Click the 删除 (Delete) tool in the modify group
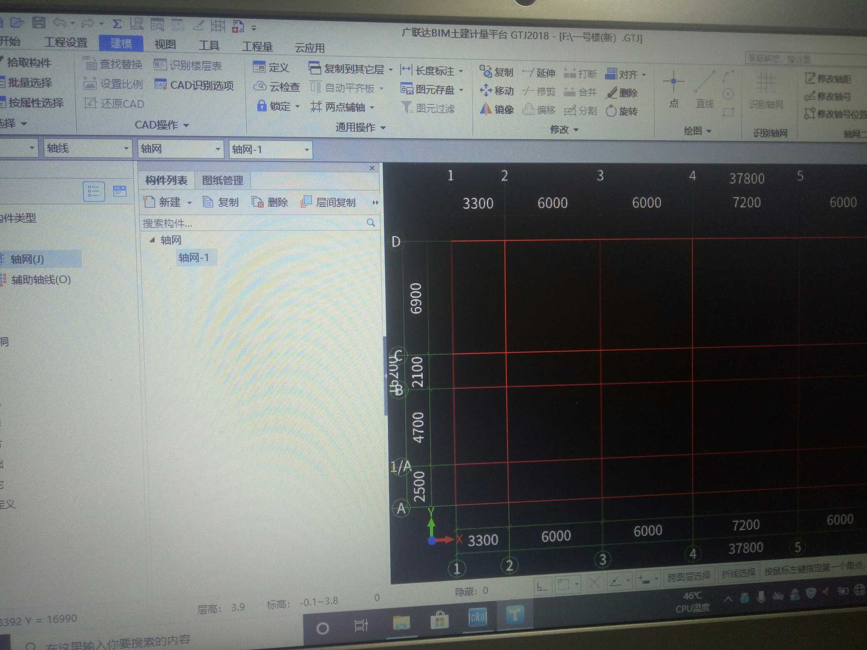This screenshot has width=867, height=650. [x=622, y=93]
